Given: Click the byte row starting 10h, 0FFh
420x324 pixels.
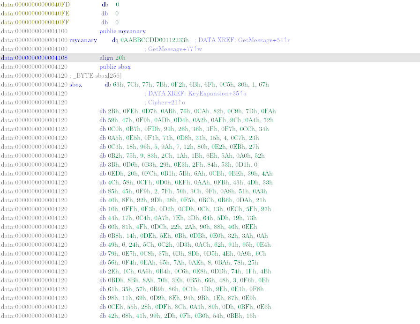Looking at the screenshot, I should [x=185, y=209].
